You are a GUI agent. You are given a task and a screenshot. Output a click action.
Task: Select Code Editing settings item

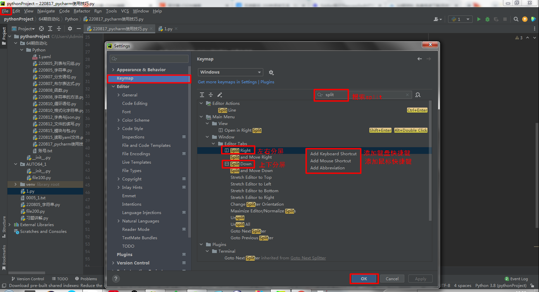pyautogui.click(x=135, y=103)
